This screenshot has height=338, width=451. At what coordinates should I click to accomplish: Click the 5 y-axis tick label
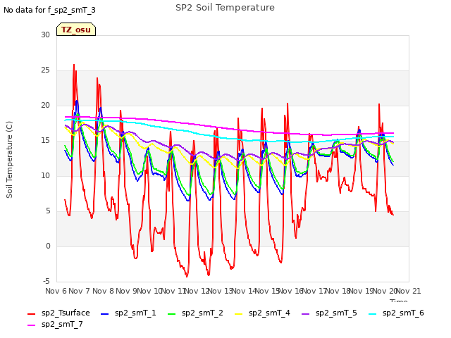pyautogui.click(x=48, y=211)
